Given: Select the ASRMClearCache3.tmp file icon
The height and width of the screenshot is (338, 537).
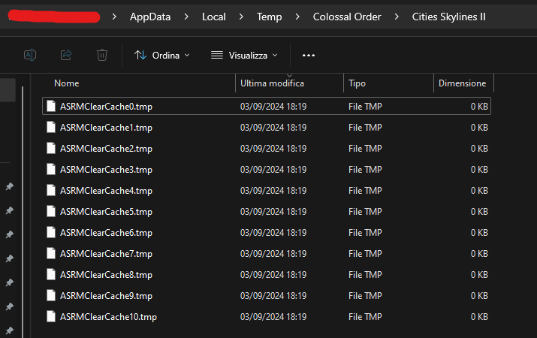Looking at the screenshot, I should tap(51, 169).
